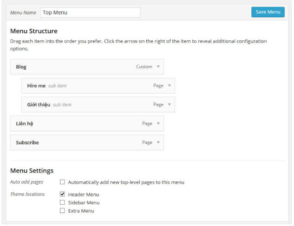Select the Blog menu item title

pyautogui.click(x=21, y=67)
